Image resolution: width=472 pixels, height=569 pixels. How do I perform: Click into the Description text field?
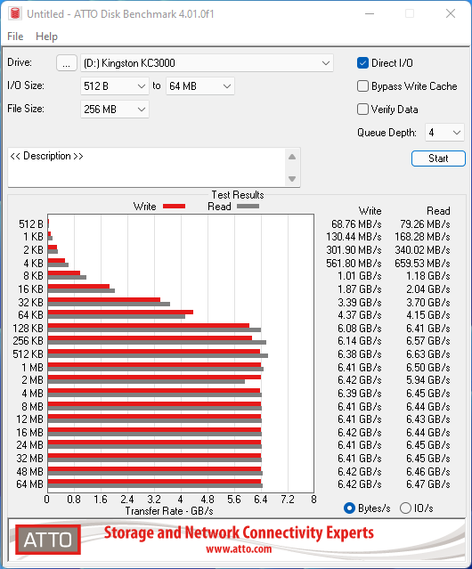click(147, 167)
